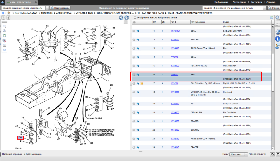This screenshot has width=280, height=161.
Task: Open the user chat icon in the right sidebar
Action: point(277,46)
